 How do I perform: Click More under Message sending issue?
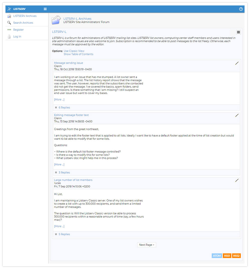[x=59, y=99]
